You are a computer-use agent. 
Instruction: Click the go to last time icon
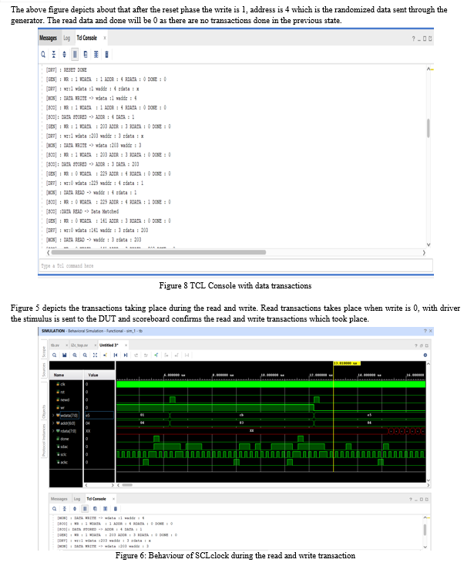coord(126,355)
